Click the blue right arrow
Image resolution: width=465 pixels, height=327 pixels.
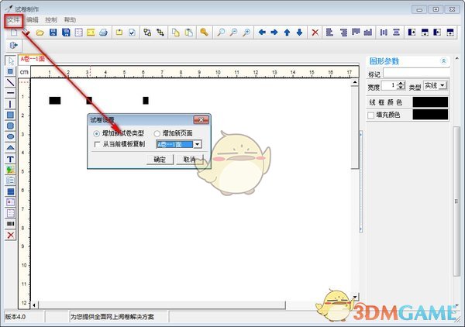pyautogui.click(x=274, y=32)
